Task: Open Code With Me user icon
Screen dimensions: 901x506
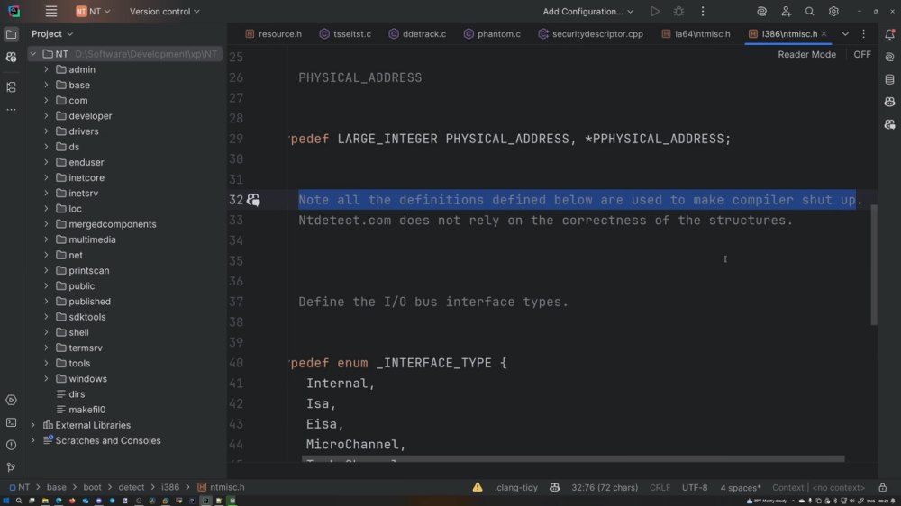Action: coord(786,12)
